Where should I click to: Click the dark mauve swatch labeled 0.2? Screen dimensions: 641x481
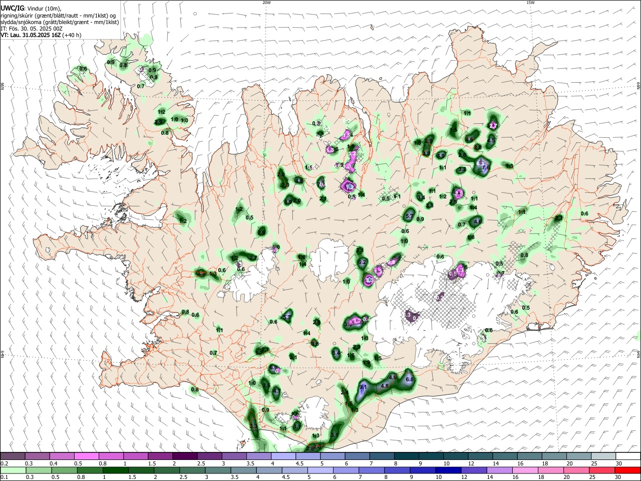pos(13,456)
